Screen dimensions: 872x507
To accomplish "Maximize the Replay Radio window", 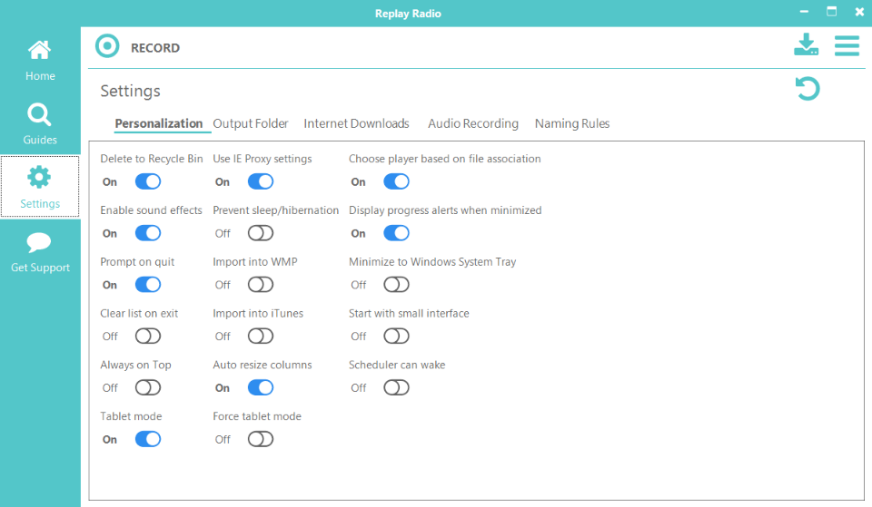I will pyautogui.click(x=831, y=12).
